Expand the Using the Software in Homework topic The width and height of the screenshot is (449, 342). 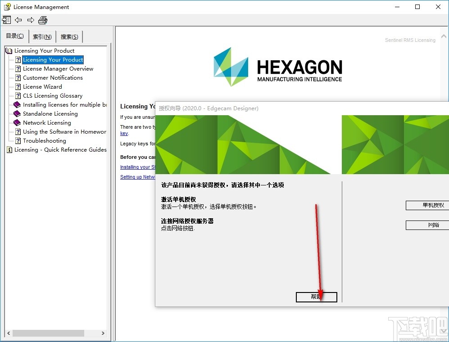(x=18, y=131)
